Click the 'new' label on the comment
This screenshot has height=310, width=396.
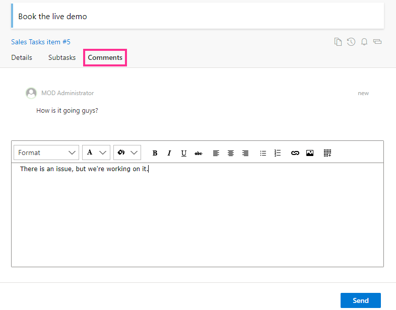(x=363, y=93)
